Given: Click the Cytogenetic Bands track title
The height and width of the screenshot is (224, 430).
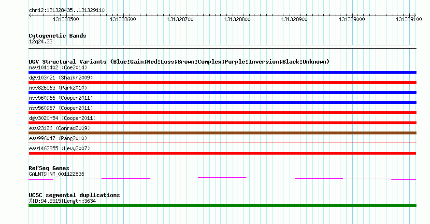Looking at the screenshot, I should click(x=57, y=36).
